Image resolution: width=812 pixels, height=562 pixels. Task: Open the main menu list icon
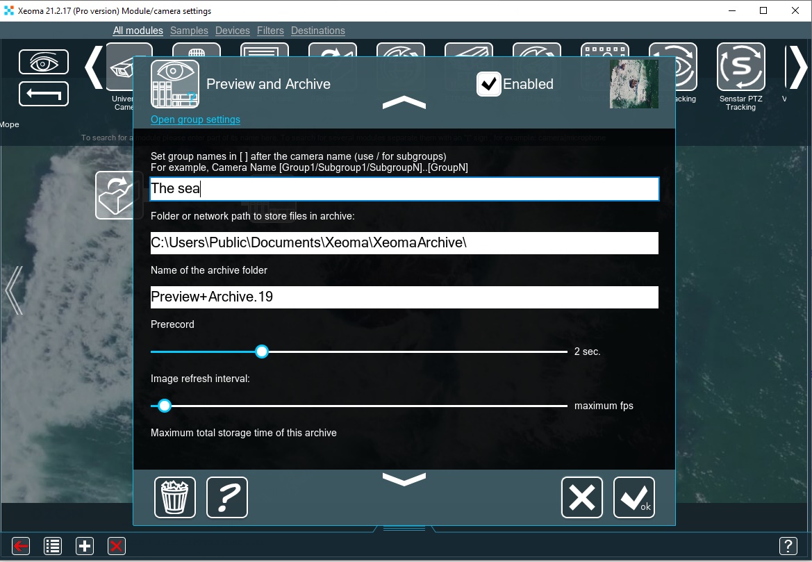point(53,546)
